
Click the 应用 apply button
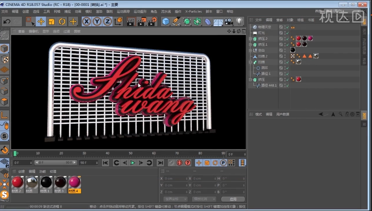(x=233, y=199)
